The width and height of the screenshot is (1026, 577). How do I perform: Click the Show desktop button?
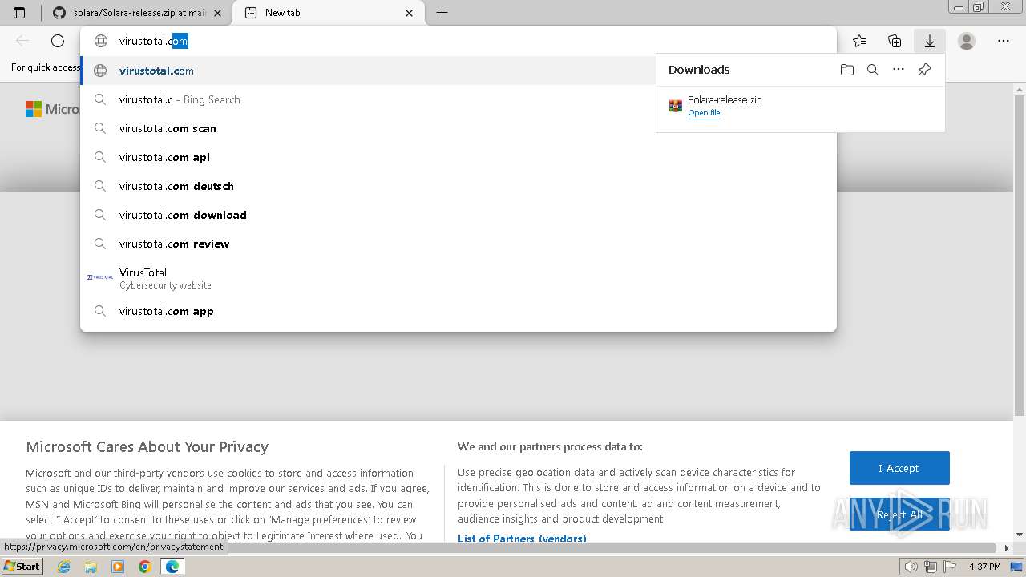pyautogui.click(x=1016, y=567)
